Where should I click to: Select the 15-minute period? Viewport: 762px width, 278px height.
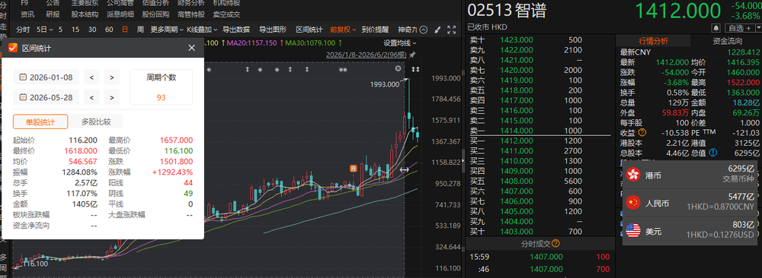coord(75,30)
